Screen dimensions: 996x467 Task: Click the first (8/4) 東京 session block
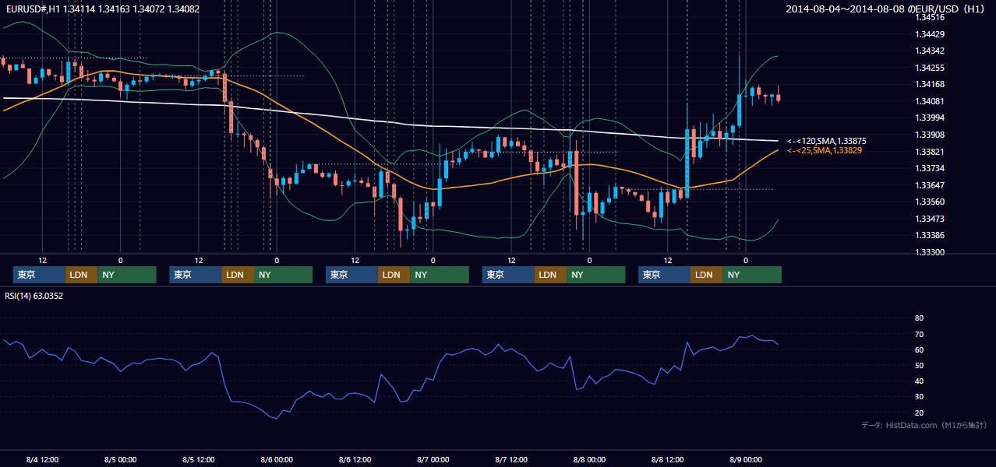click(39, 275)
